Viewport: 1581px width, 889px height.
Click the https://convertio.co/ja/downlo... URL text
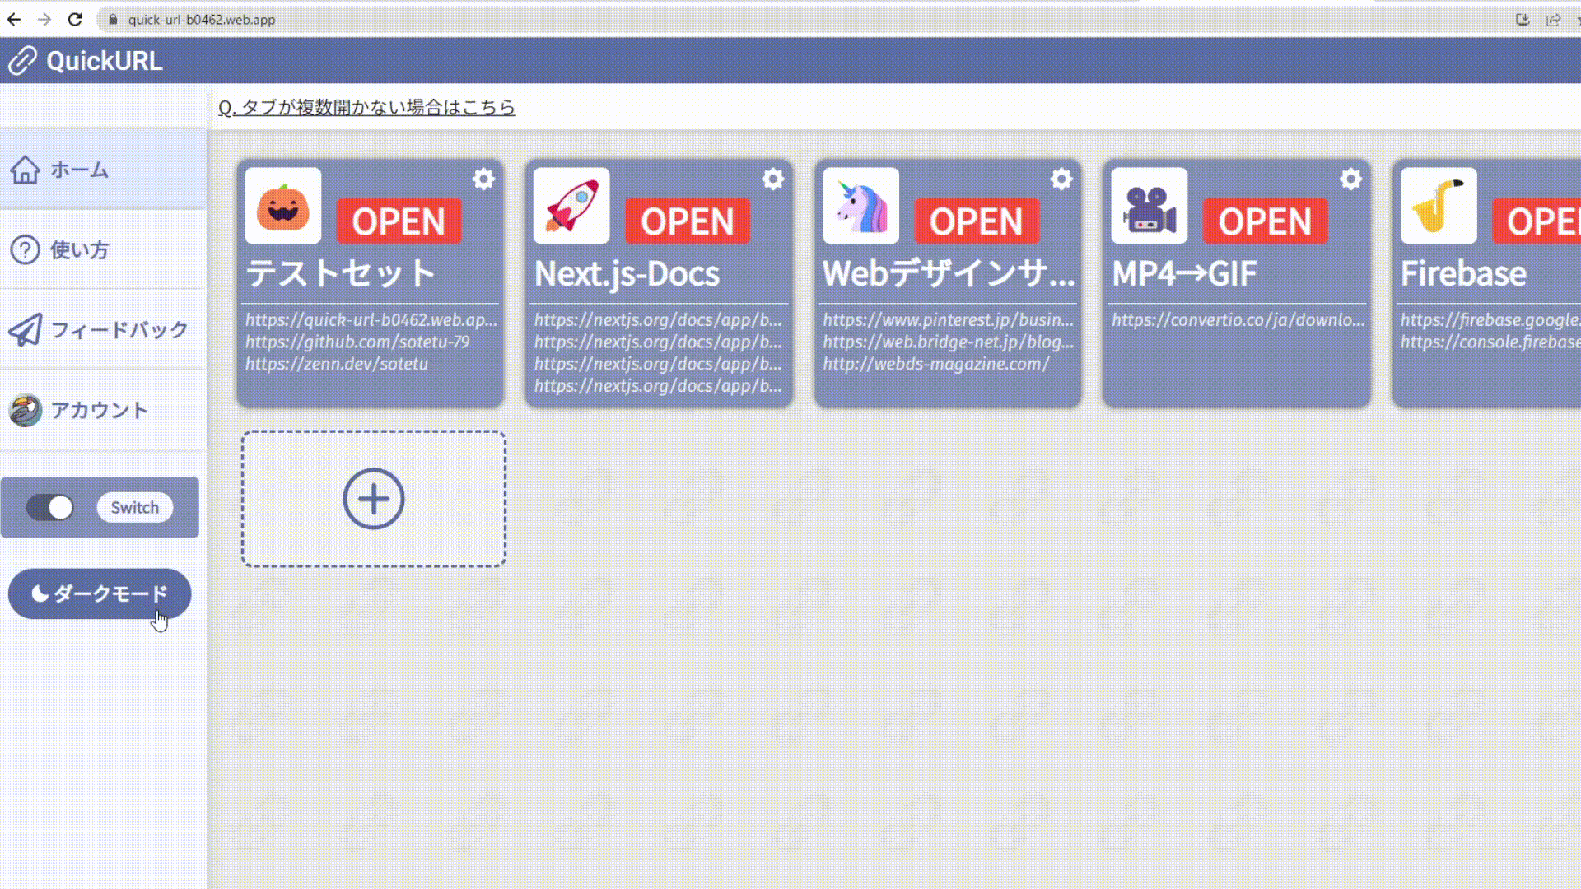[x=1238, y=319]
